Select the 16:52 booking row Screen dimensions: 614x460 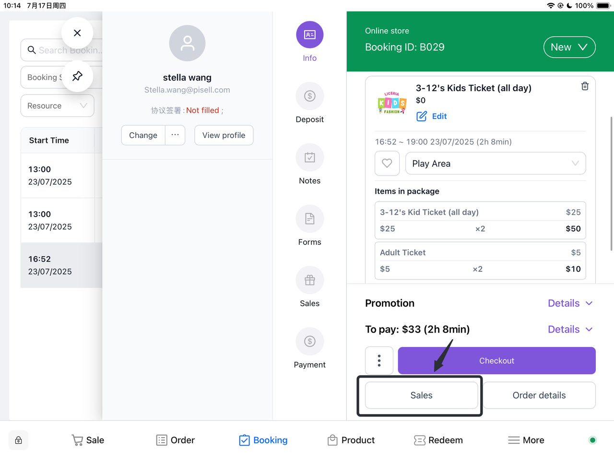pos(61,265)
